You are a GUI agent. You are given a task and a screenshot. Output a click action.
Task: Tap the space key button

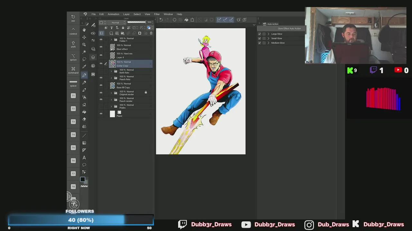pyautogui.click(x=73, y=83)
